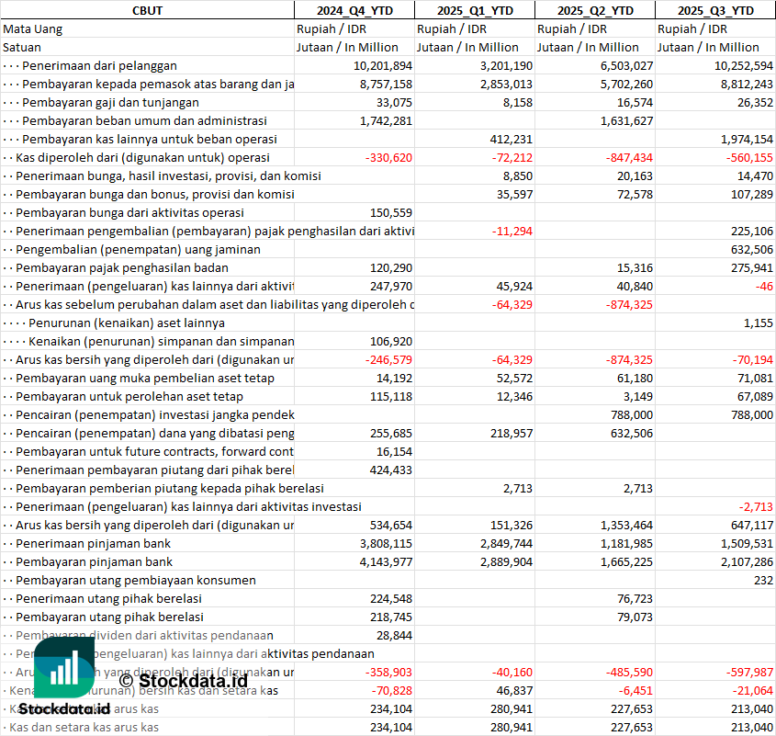The image size is (776, 736).
Task: Select the 2024_Q4_YTD column header
Action: [354, 10]
